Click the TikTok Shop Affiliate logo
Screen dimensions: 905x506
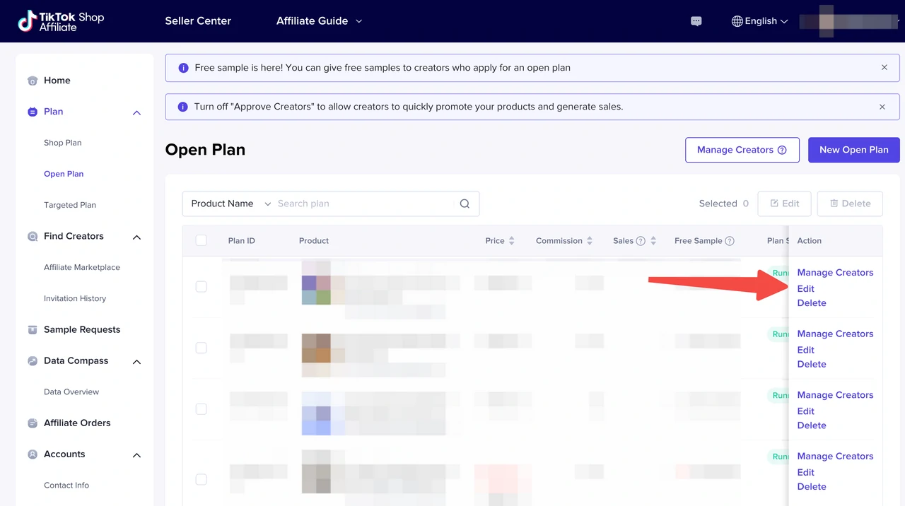[61, 21]
